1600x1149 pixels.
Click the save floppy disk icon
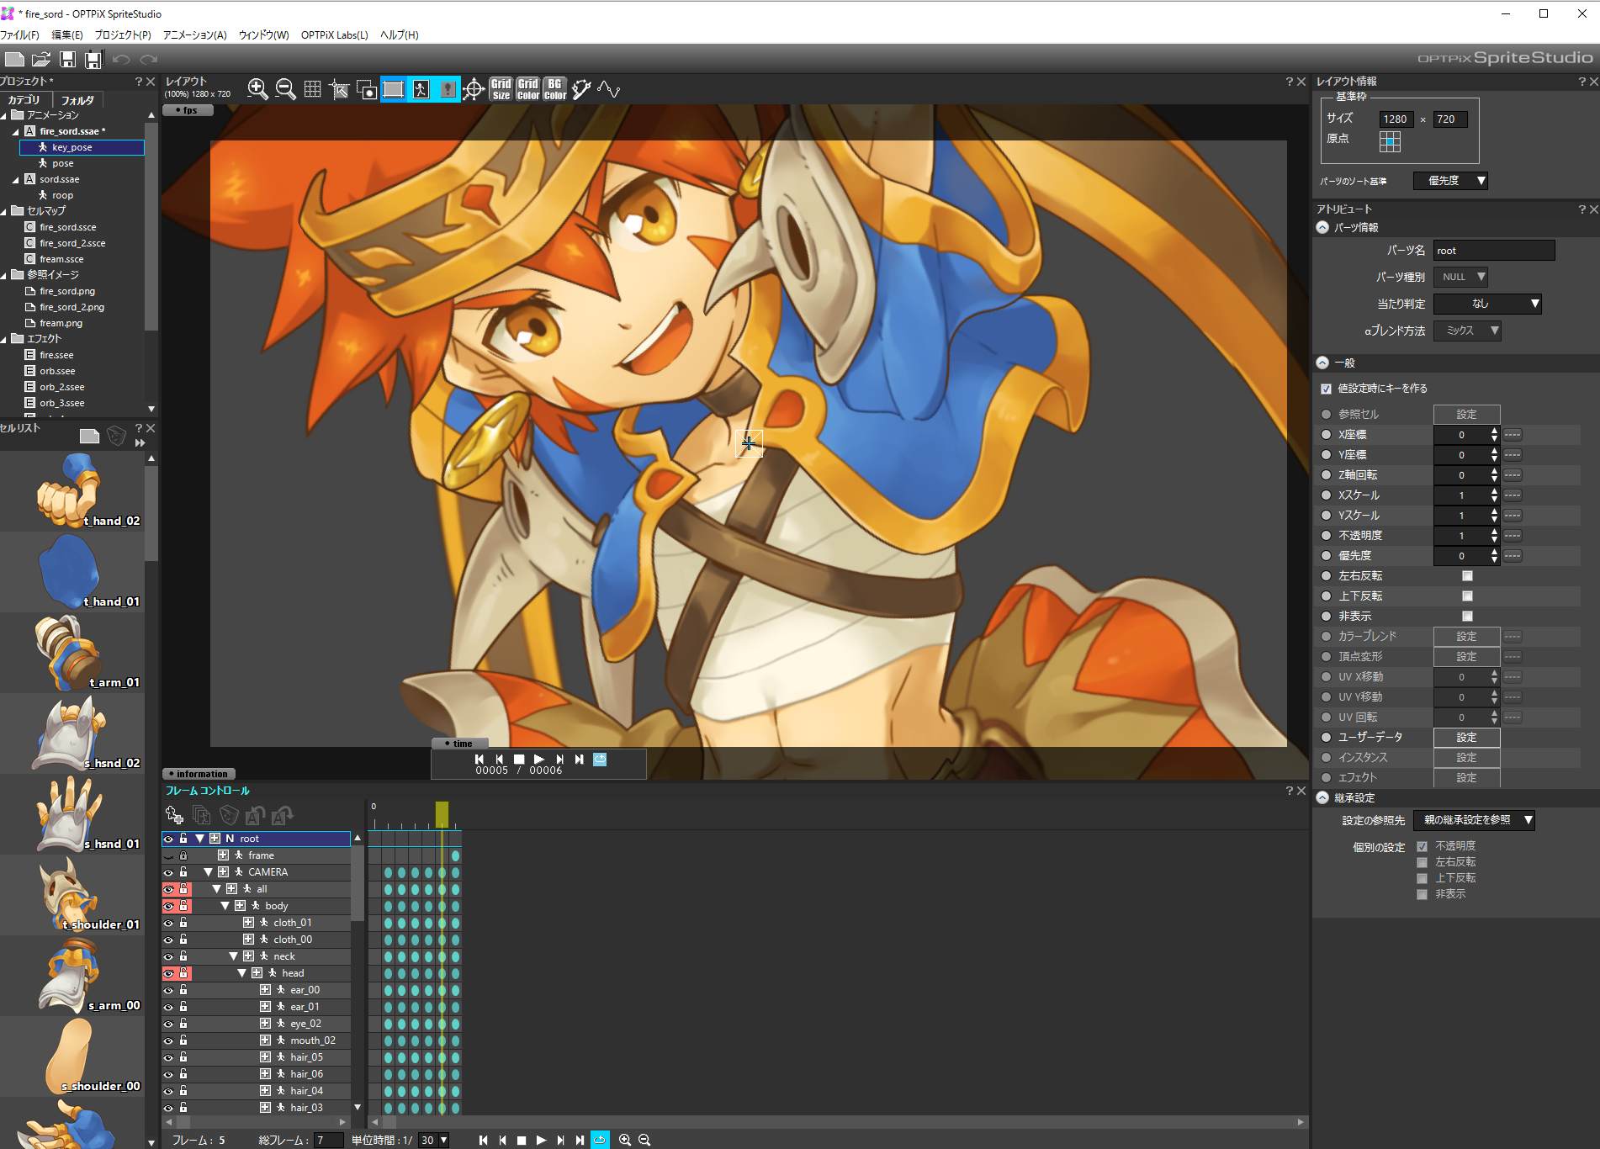[x=67, y=59]
